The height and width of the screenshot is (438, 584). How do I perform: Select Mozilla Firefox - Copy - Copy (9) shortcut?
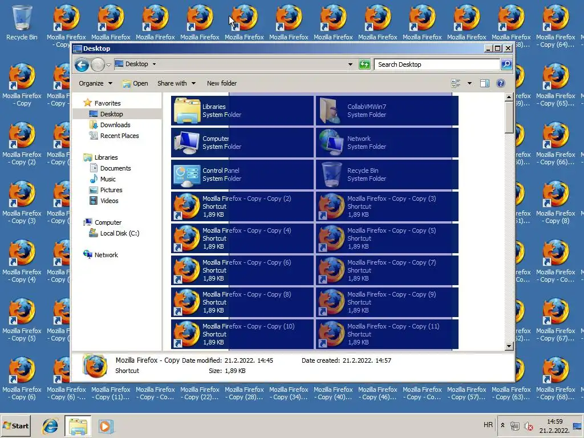(x=387, y=302)
